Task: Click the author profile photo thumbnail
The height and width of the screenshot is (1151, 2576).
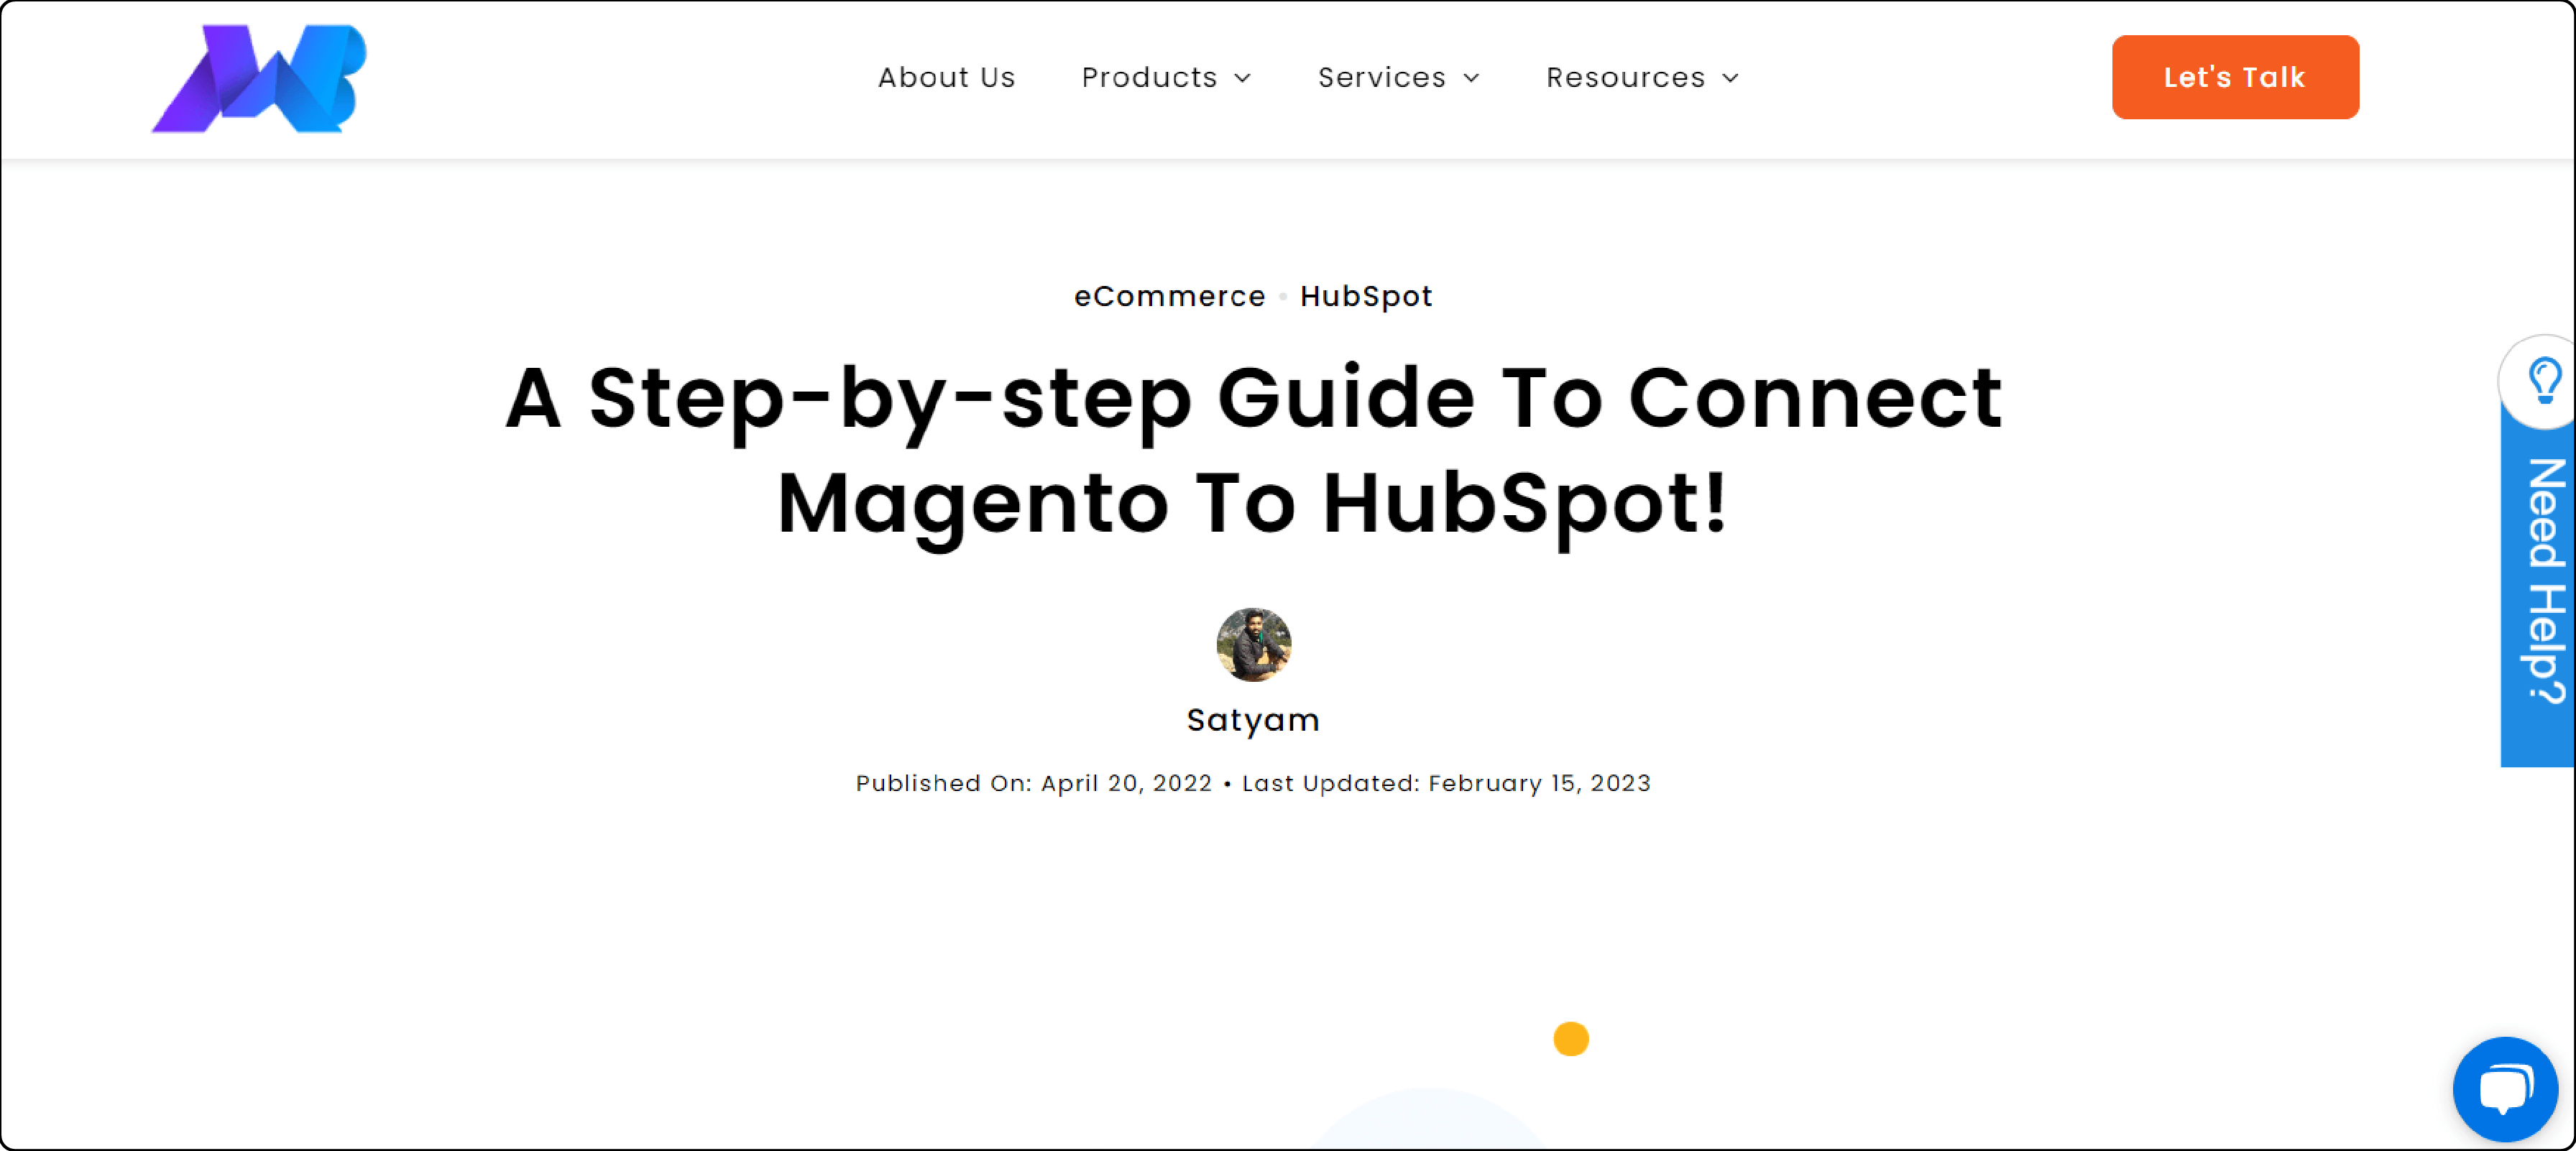Action: [x=1252, y=645]
